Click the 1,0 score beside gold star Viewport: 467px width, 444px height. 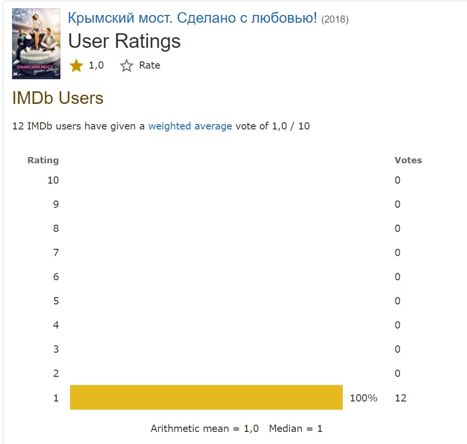96,65
